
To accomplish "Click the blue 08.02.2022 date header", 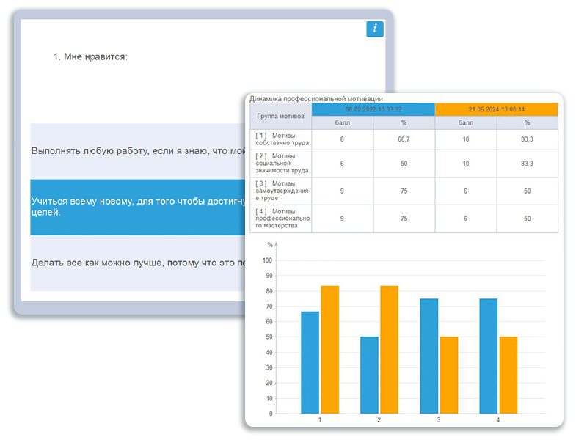I will click(373, 109).
